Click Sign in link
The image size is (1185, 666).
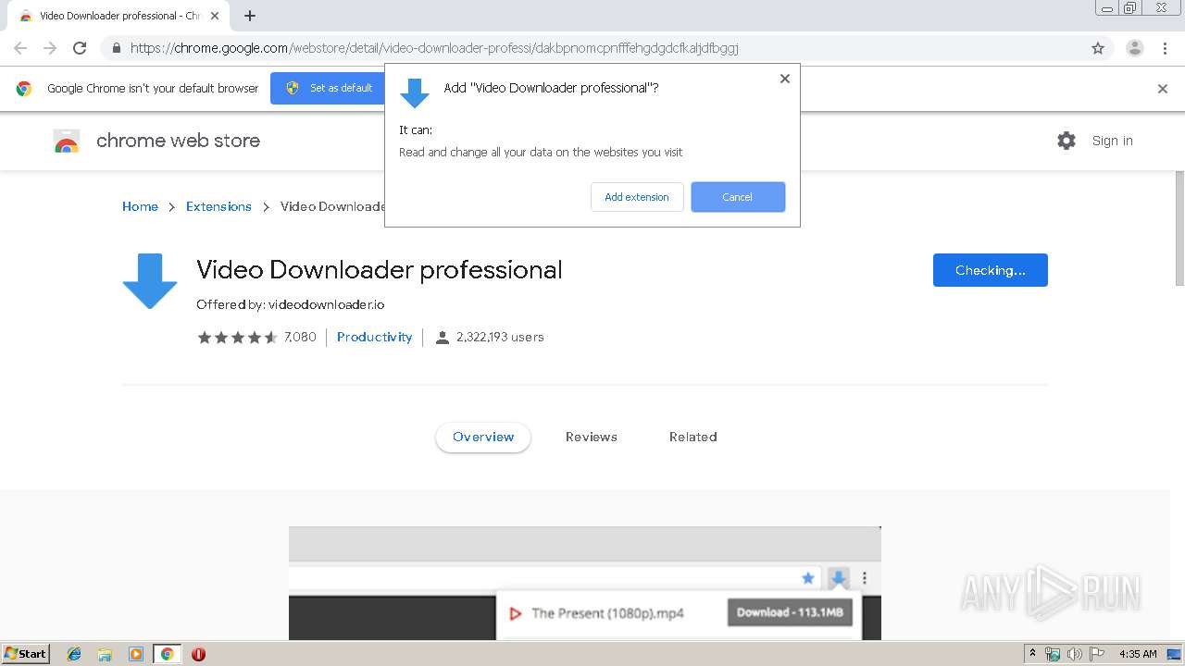(1112, 141)
